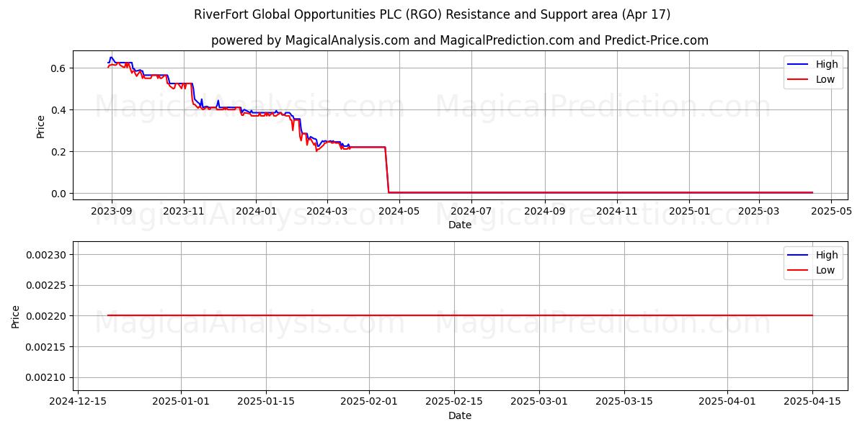Click the top chart y-axis value 0.2
Screen dimensions: 865x432
click(x=58, y=152)
